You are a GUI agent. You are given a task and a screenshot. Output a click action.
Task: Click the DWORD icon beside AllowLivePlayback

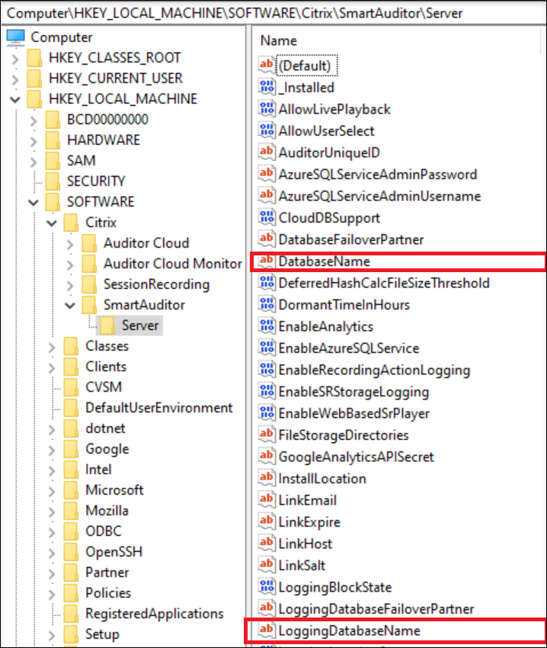[267, 109]
